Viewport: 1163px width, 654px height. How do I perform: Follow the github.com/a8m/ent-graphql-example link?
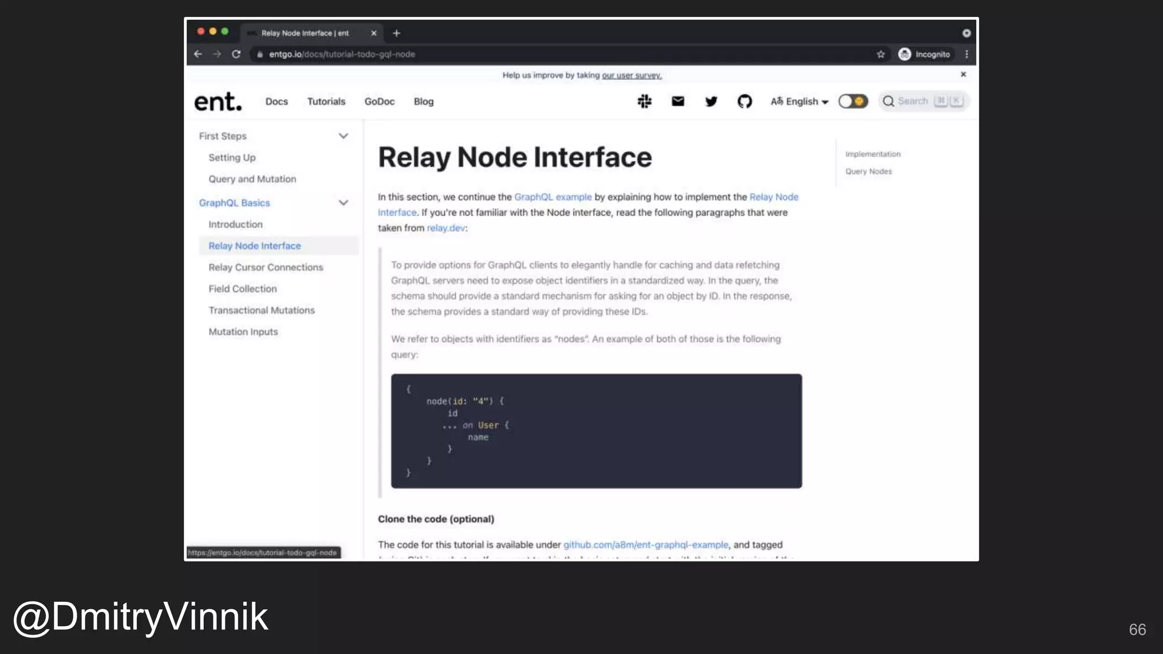[645, 545]
